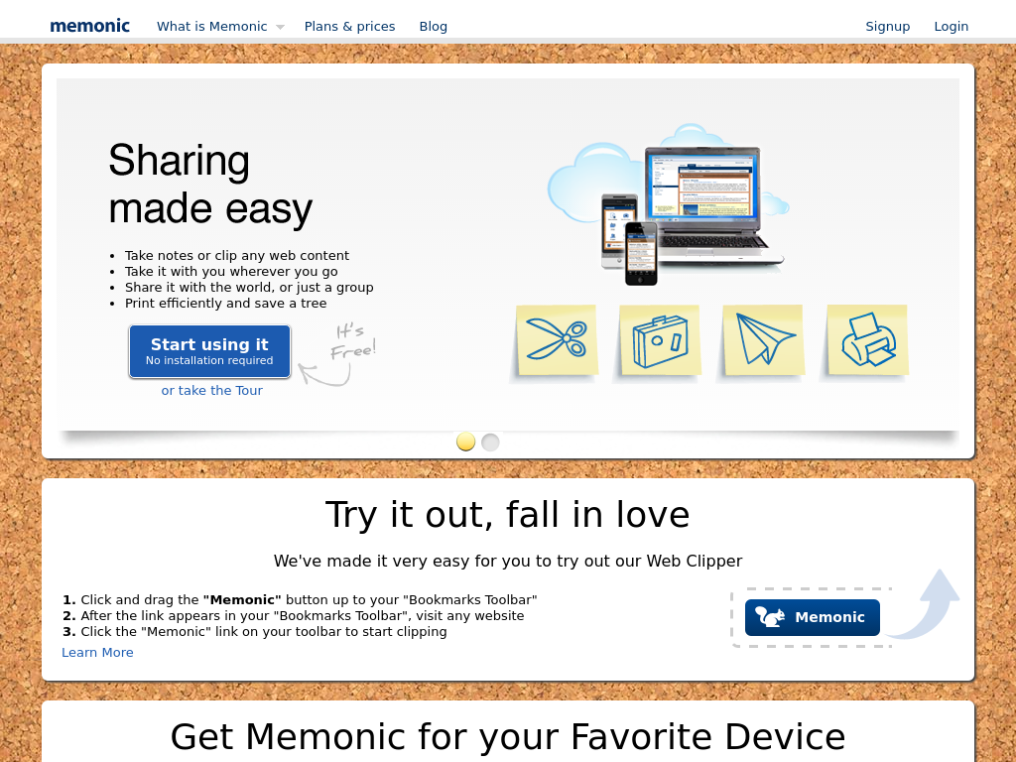This screenshot has width=1016, height=762.
Task: Follow the or take the Tour link
Action: [x=212, y=390]
